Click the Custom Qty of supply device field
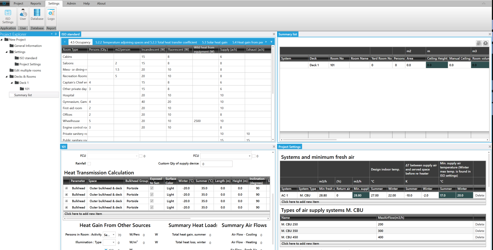Image resolution: width=493 pixels, height=250 pixels. pos(216,164)
